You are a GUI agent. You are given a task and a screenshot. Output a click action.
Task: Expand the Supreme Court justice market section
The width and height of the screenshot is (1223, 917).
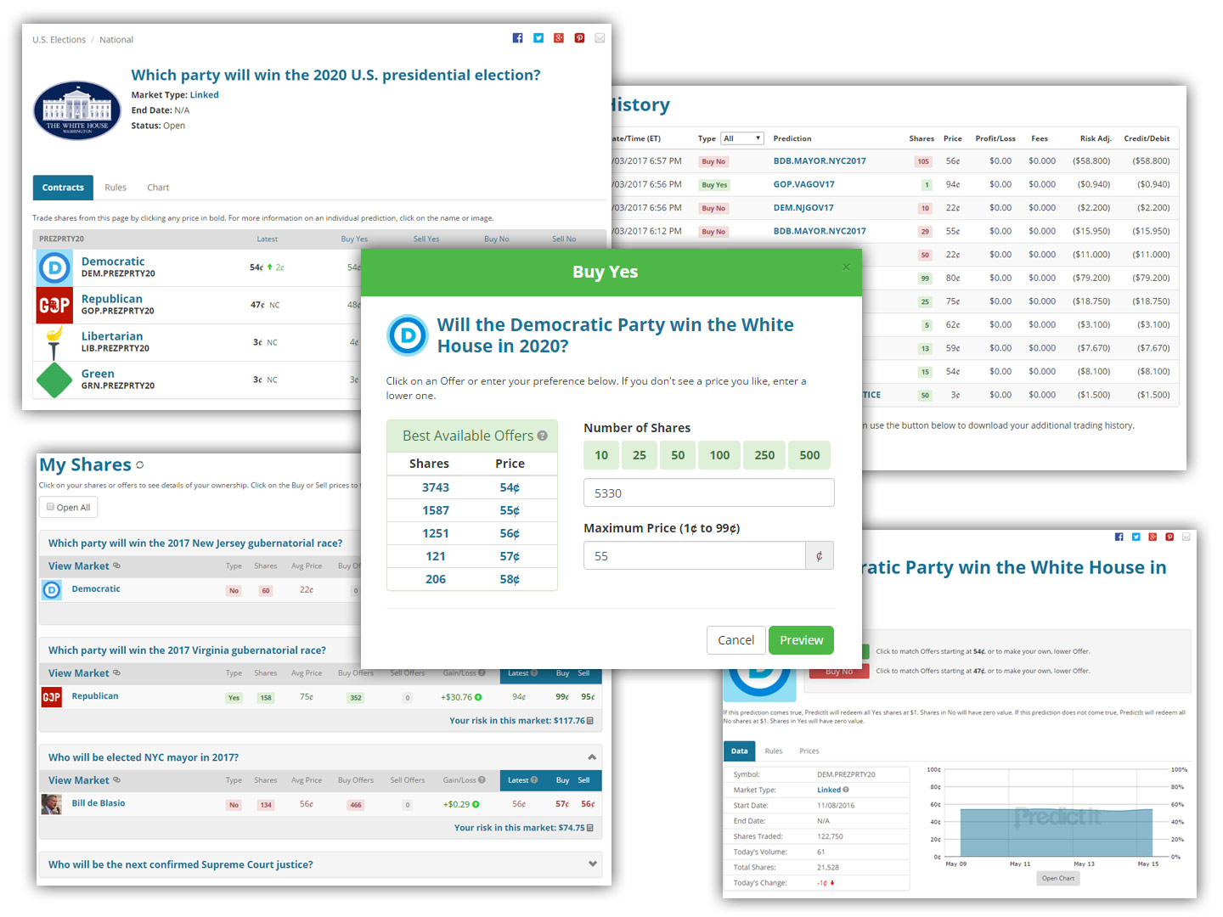click(x=592, y=864)
